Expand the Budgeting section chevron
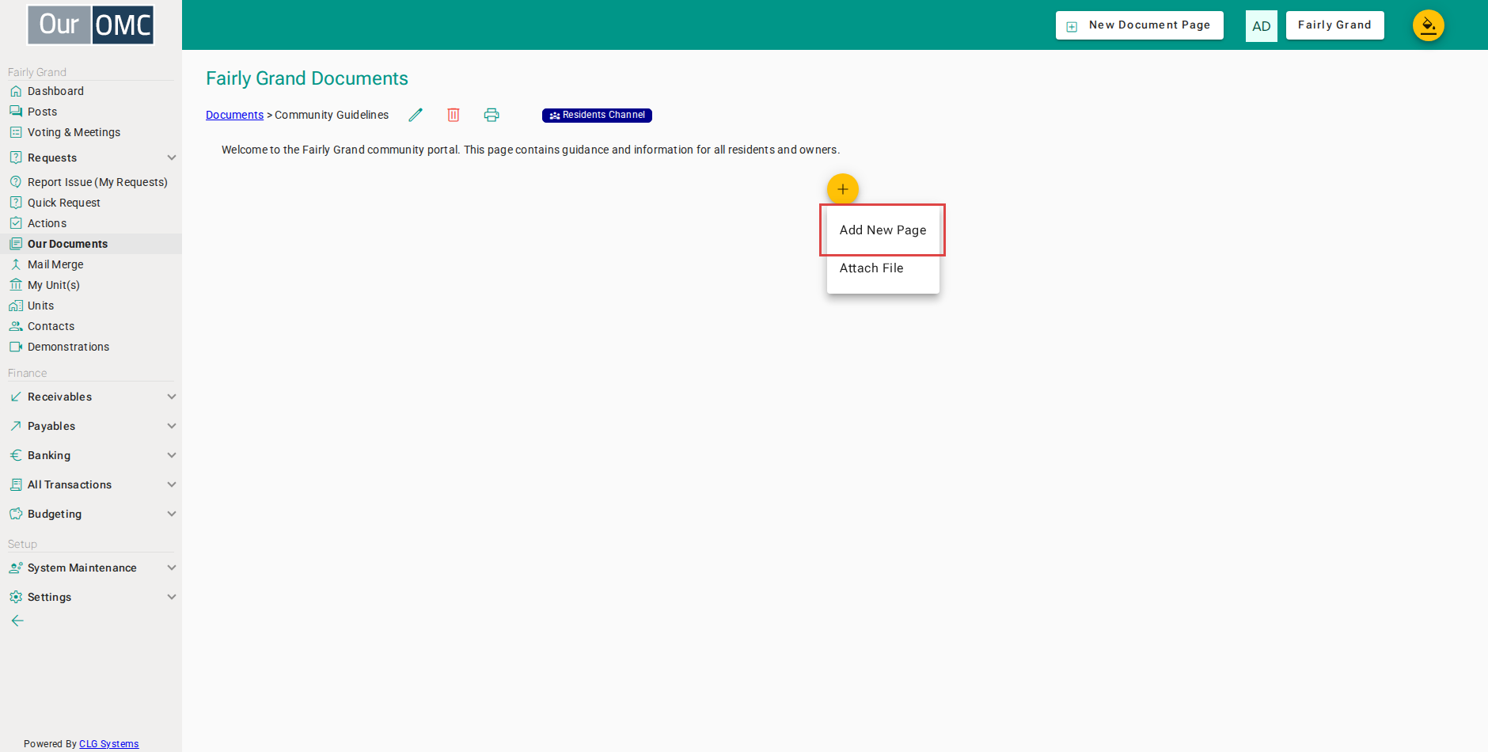The image size is (1488, 752). click(172, 514)
